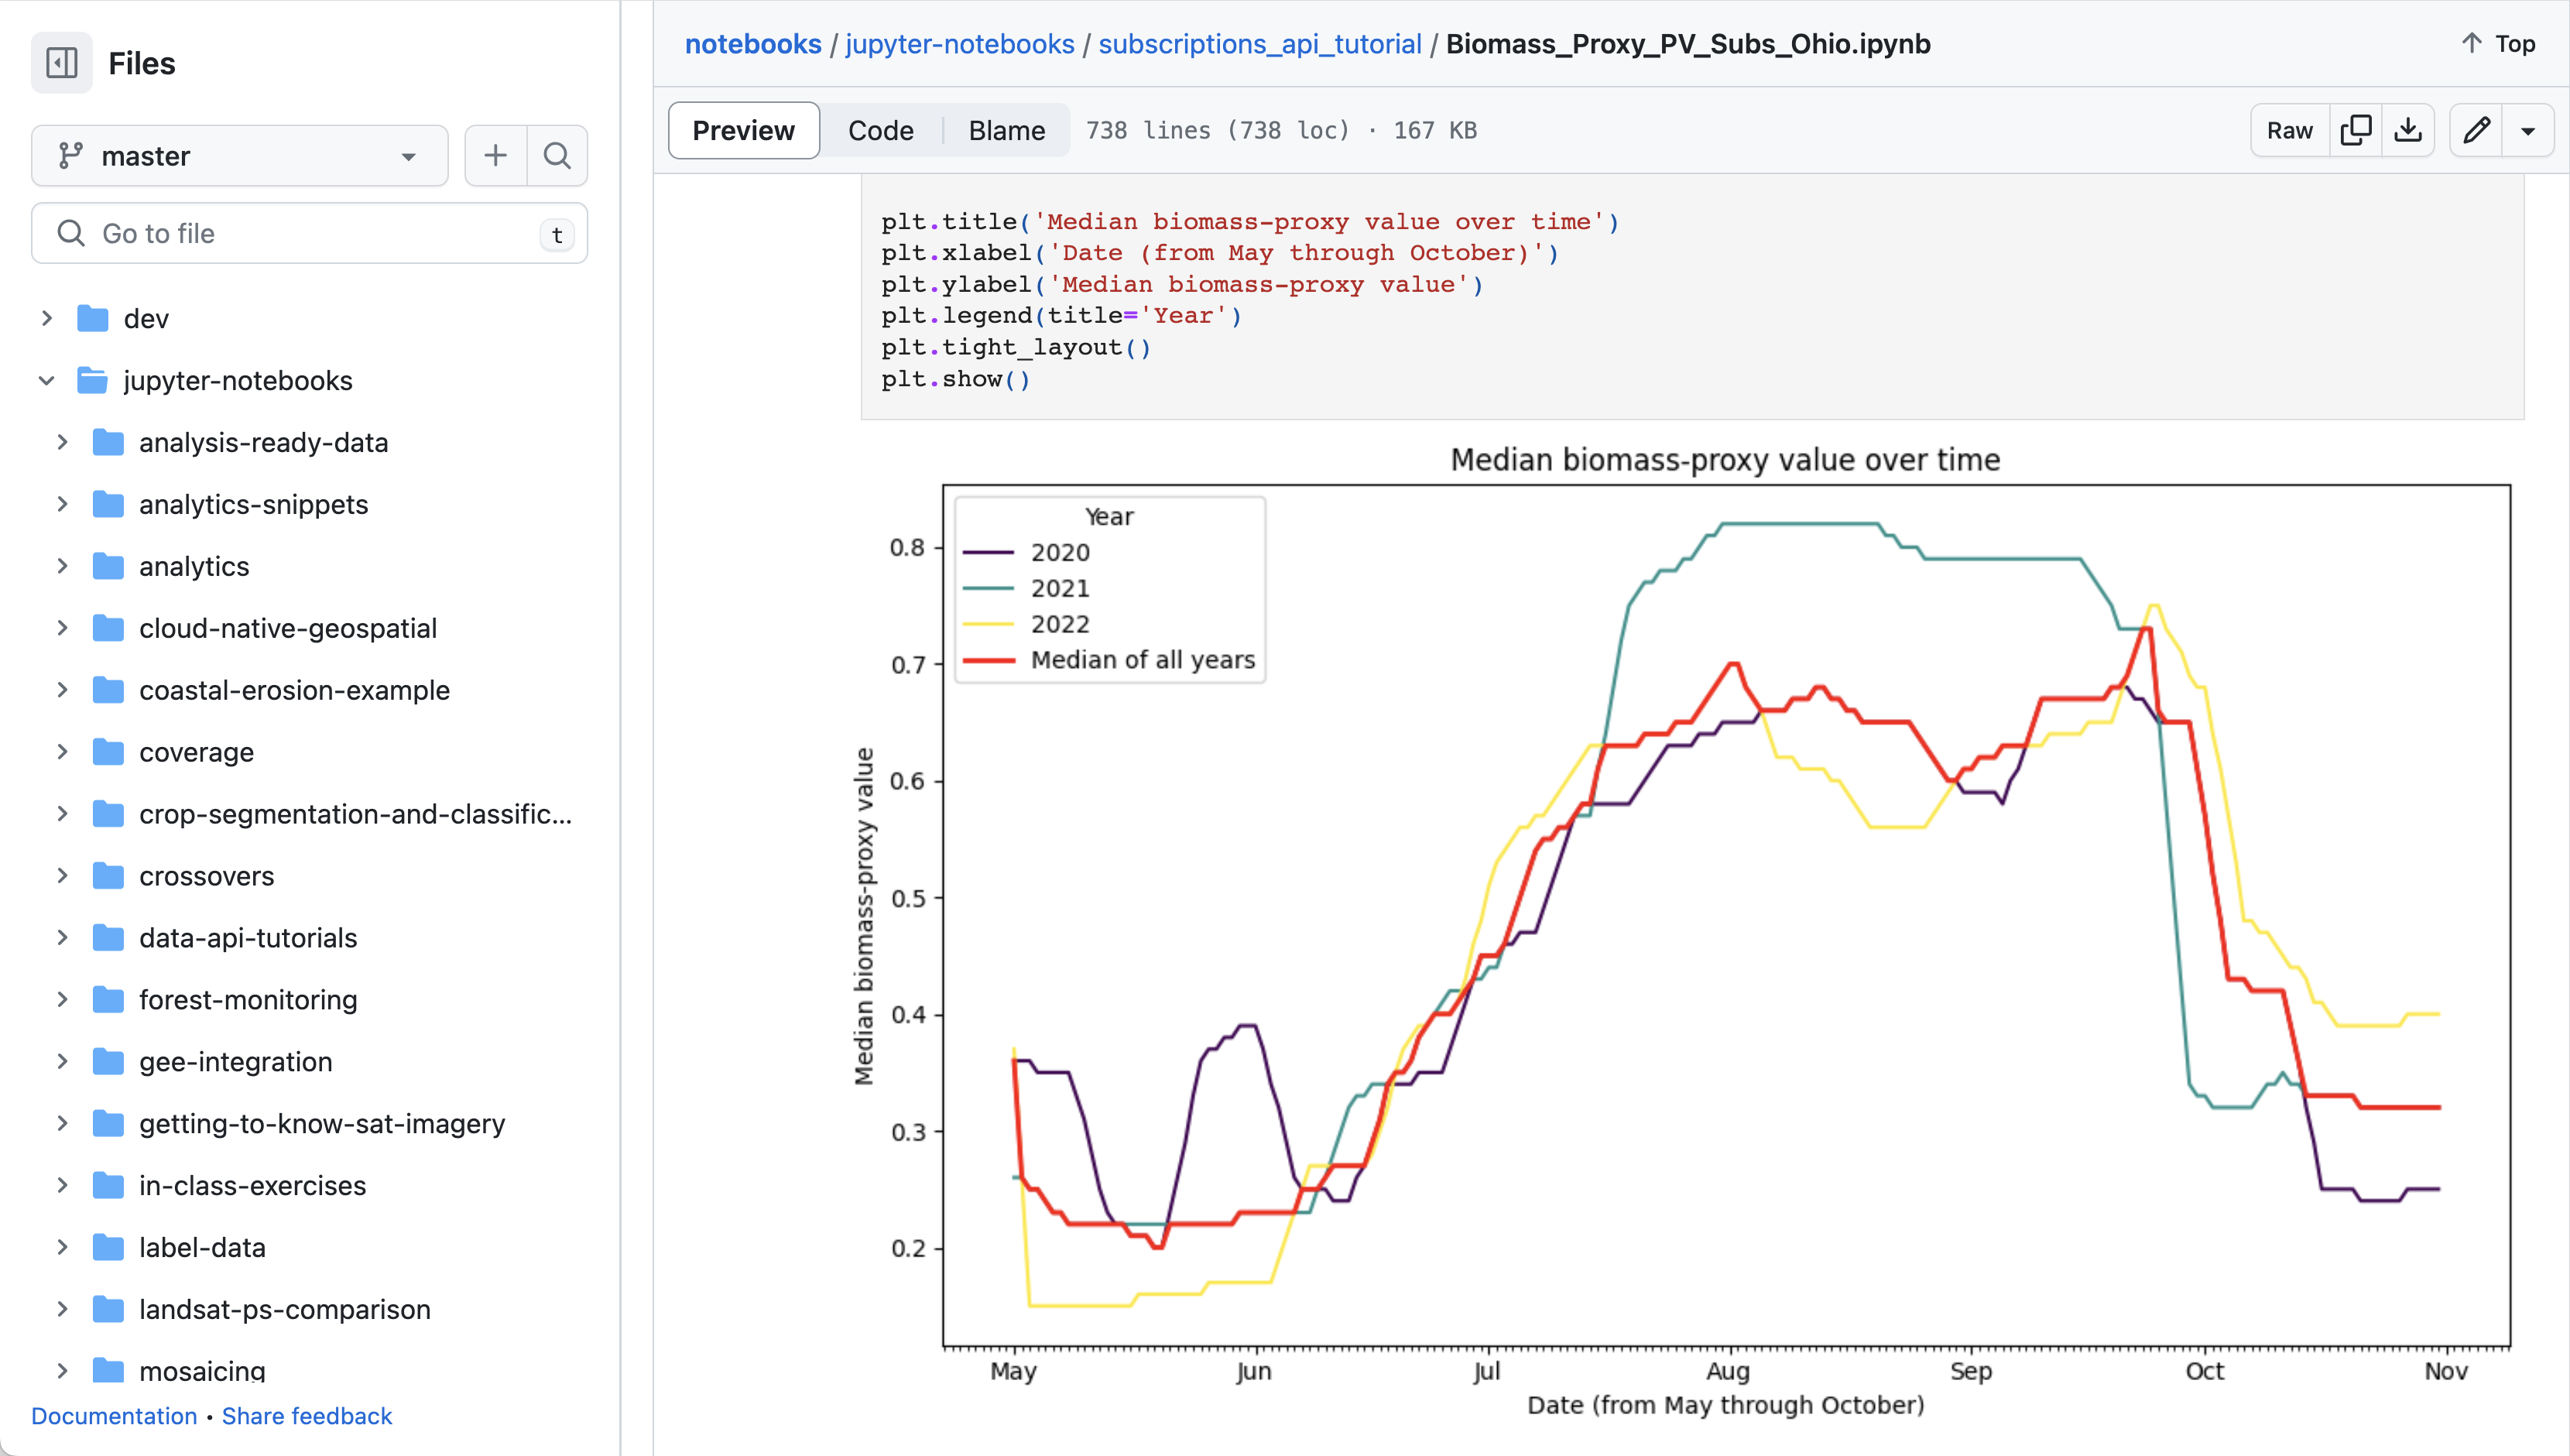The width and height of the screenshot is (2570, 1456).
Task: Jump back using the Top arrow
Action: pyautogui.click(x=2497, y=43)
